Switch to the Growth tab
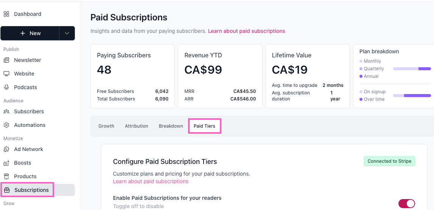 coord(106,126)
